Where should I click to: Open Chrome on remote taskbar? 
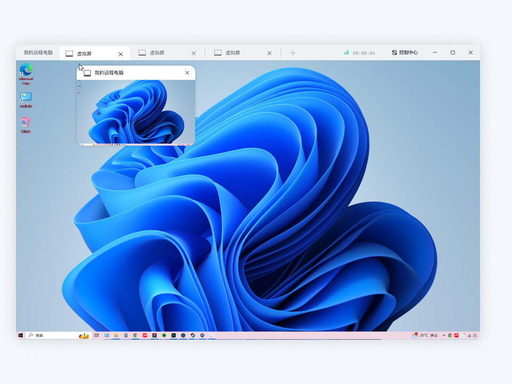click(135, 335)
